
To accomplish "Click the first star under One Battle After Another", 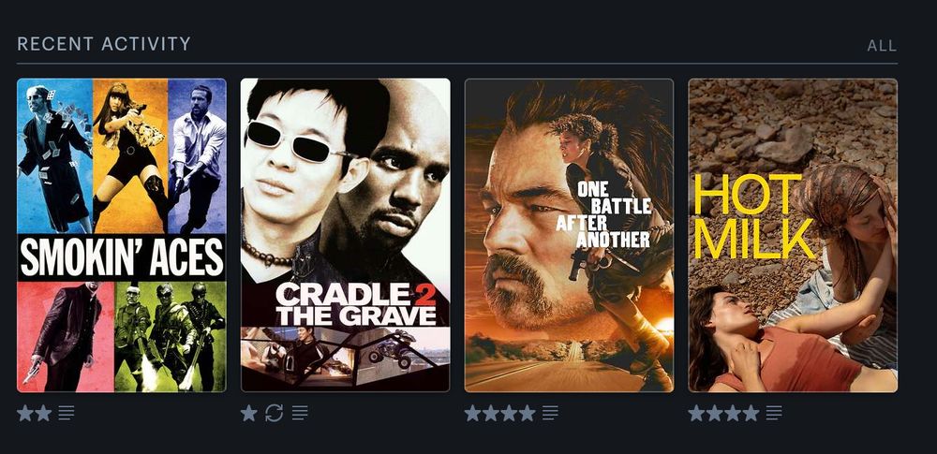I will [x=472, y=413].
